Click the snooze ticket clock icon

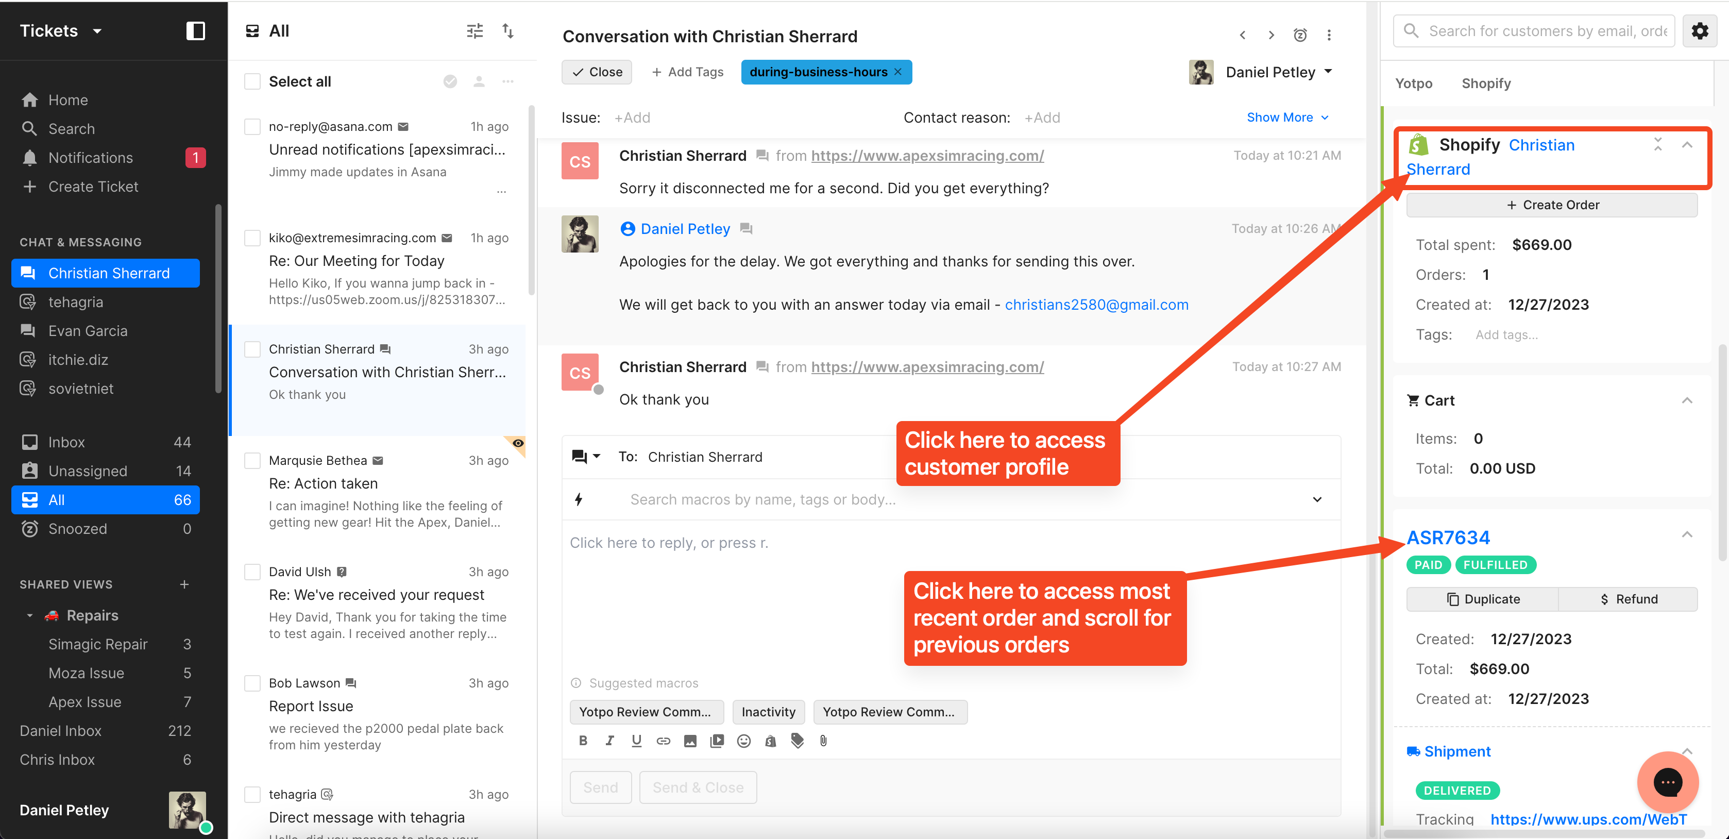point(1299,36)
